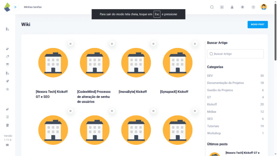Screen dimensions: 277x156
Task: Open the document page icon in sidebar
Action: click(7, 125)
